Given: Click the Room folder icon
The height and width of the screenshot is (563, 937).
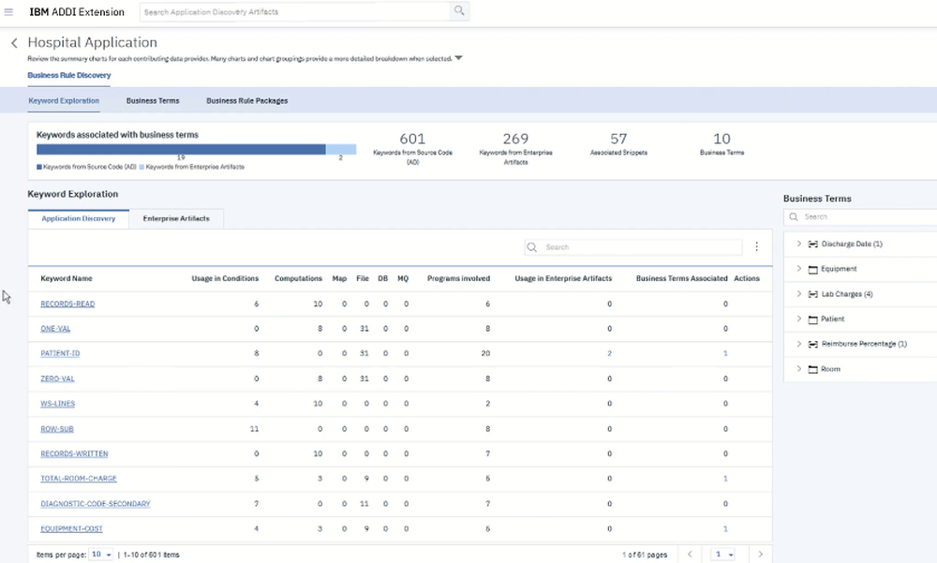Looking at the screenshot, I should (x=812, y=369).
